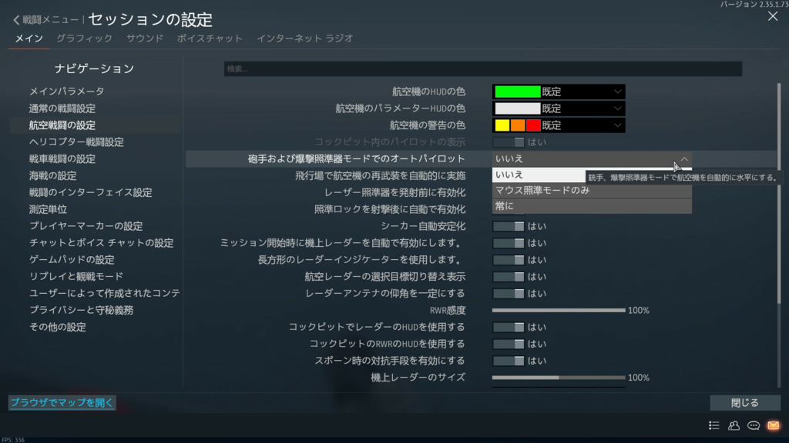Close settings with the top-right X icon
This screenshot has width=789, height=443.
[773, 16]
